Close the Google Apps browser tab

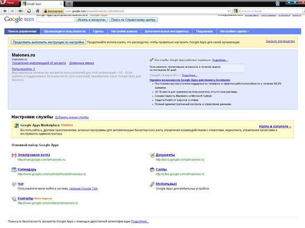coord(61,4)
